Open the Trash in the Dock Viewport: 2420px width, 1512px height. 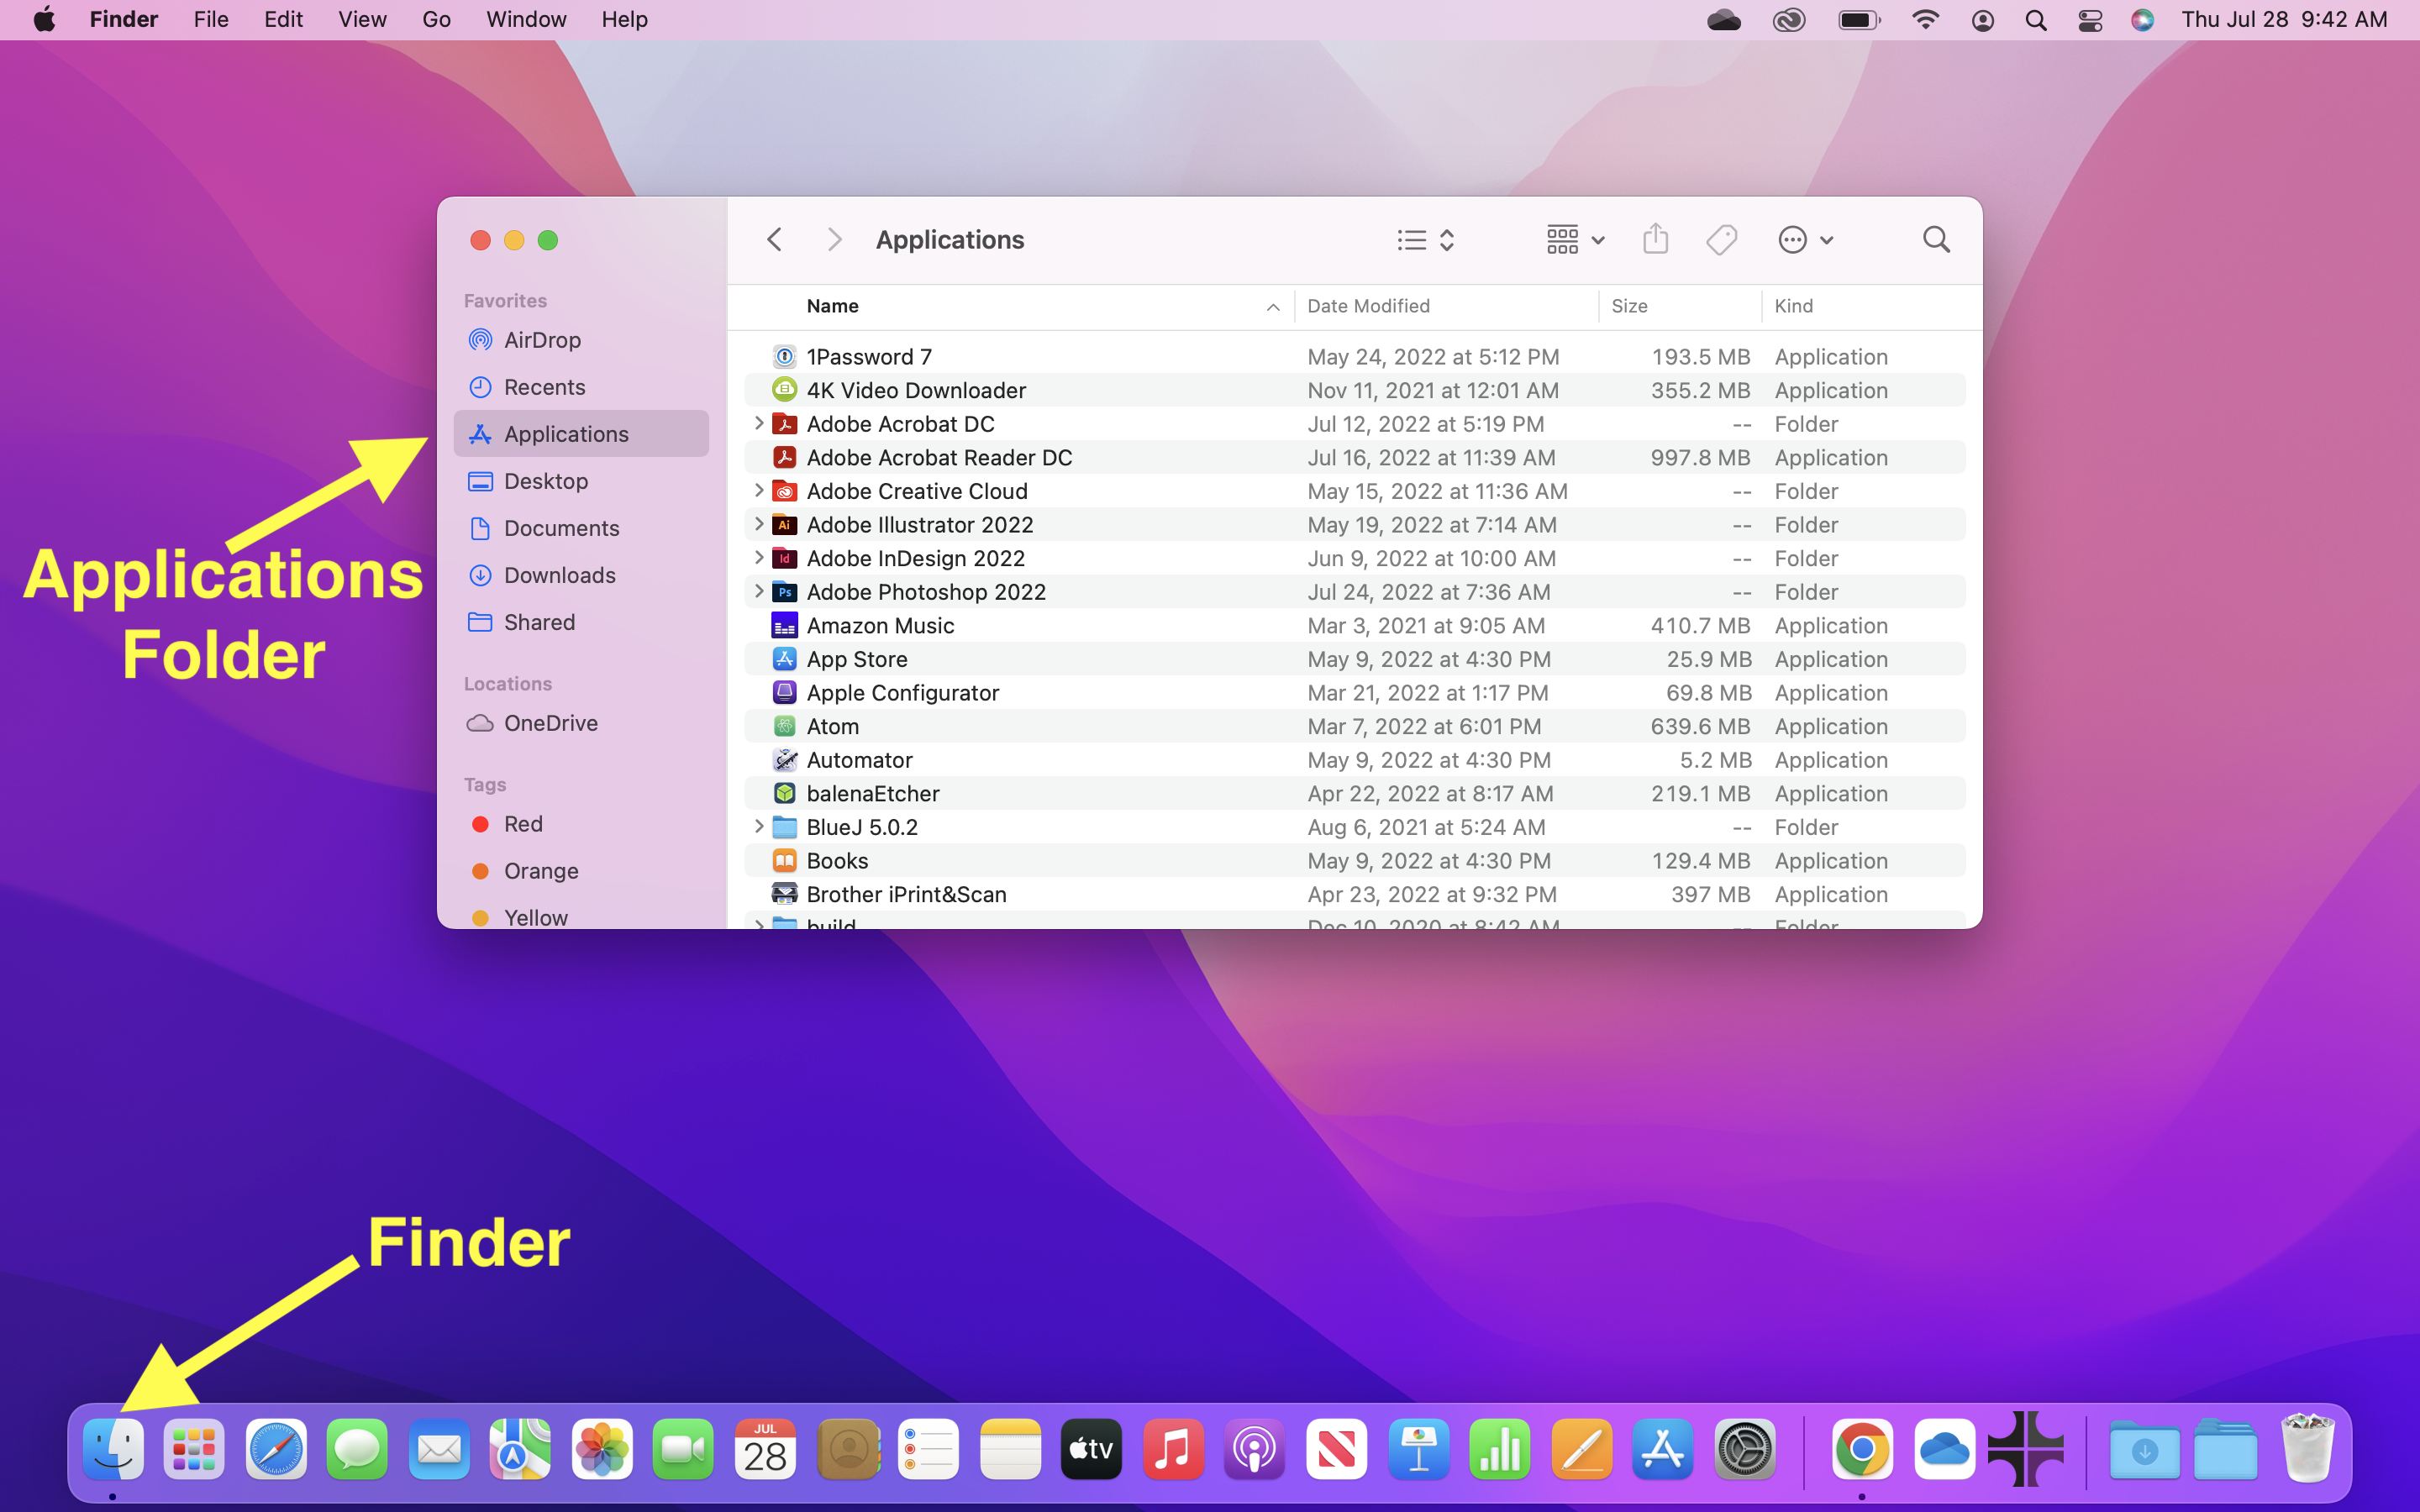point(2308,1449)
